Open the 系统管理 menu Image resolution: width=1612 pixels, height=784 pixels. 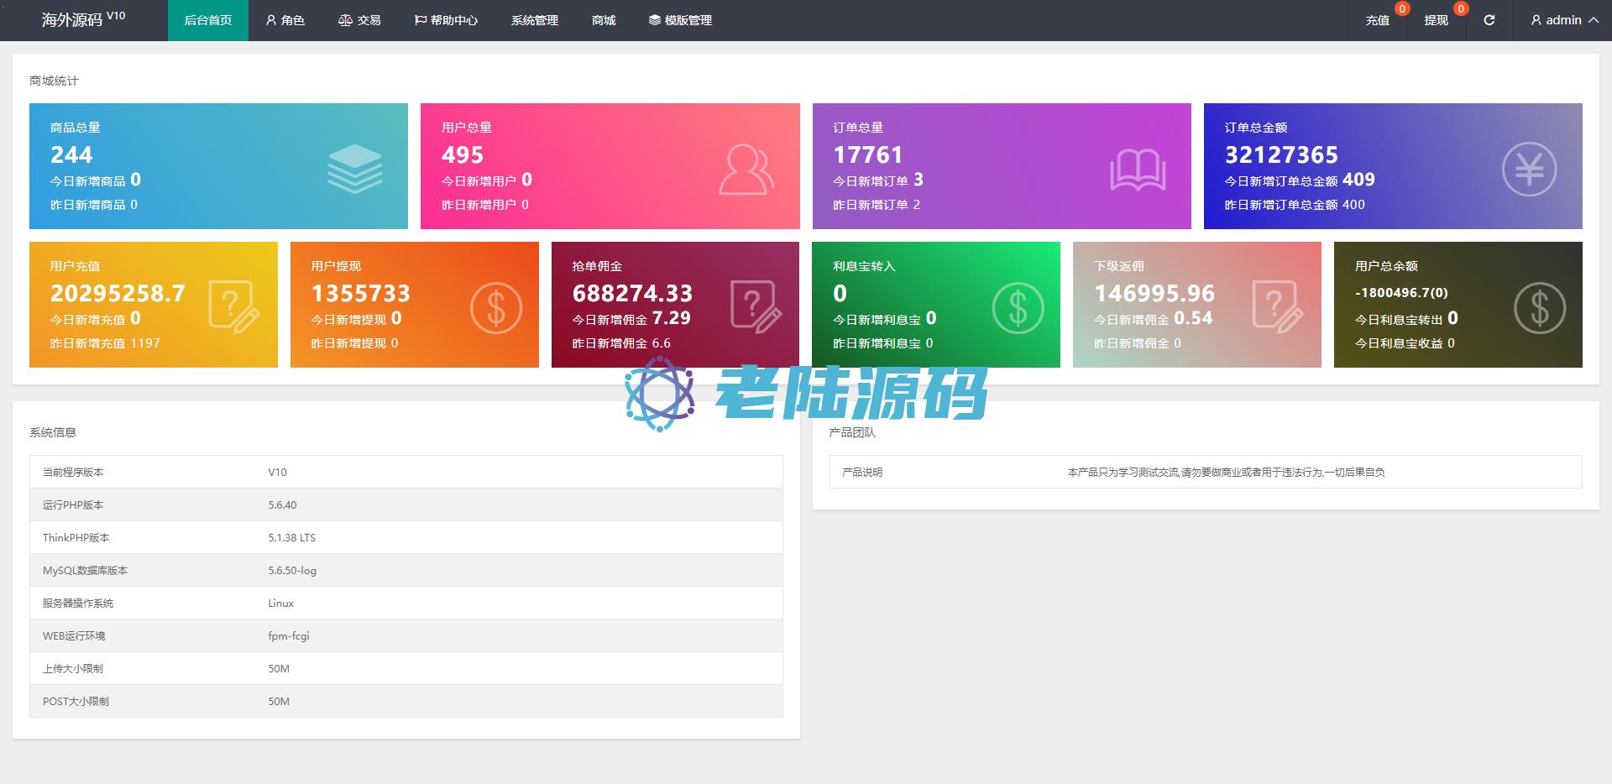click(x=535, y=20)
